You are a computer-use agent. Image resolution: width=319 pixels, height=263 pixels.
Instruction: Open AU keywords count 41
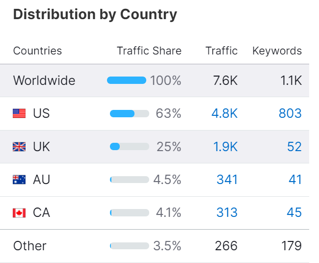[x=295, y=180]
